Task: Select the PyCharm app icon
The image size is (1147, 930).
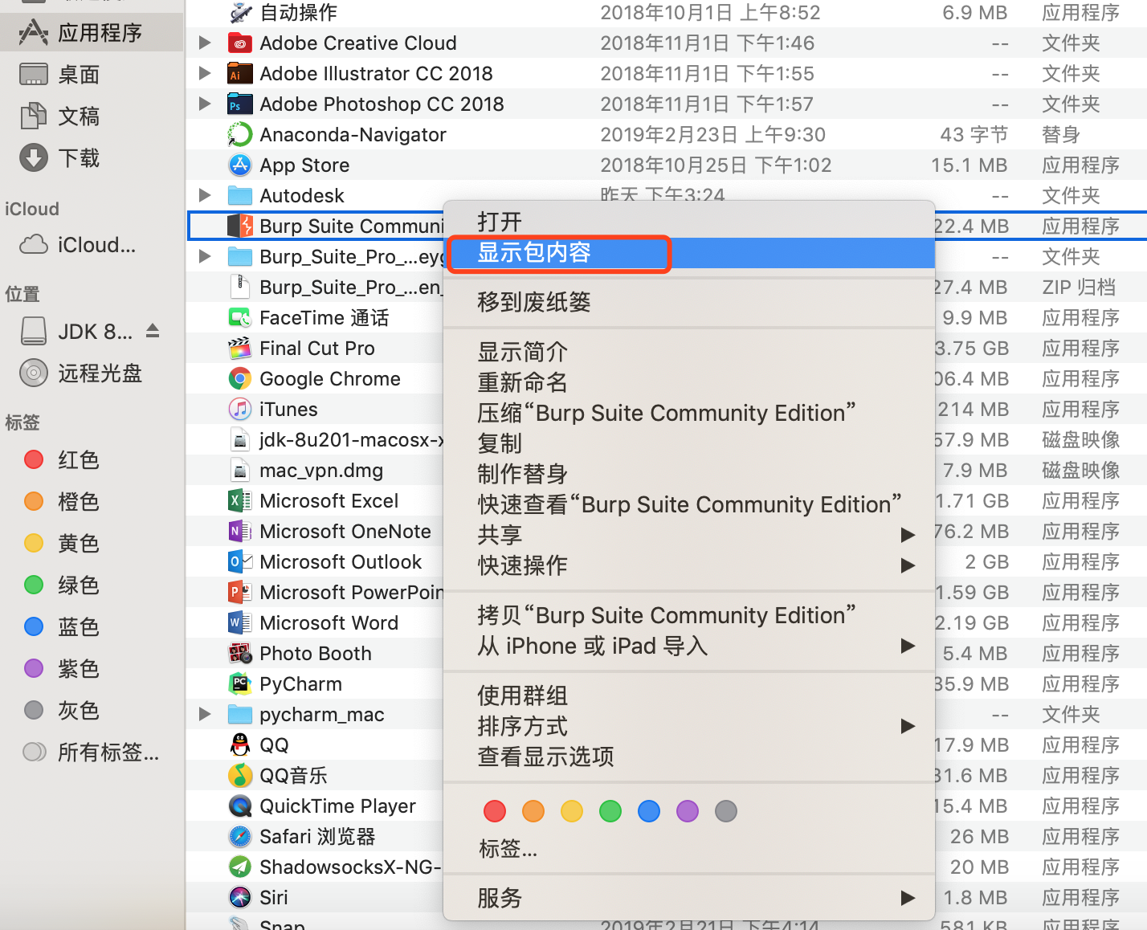Action: pos(239,683)
